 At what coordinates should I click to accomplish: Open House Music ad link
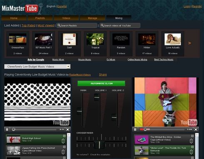coord(85,60)
